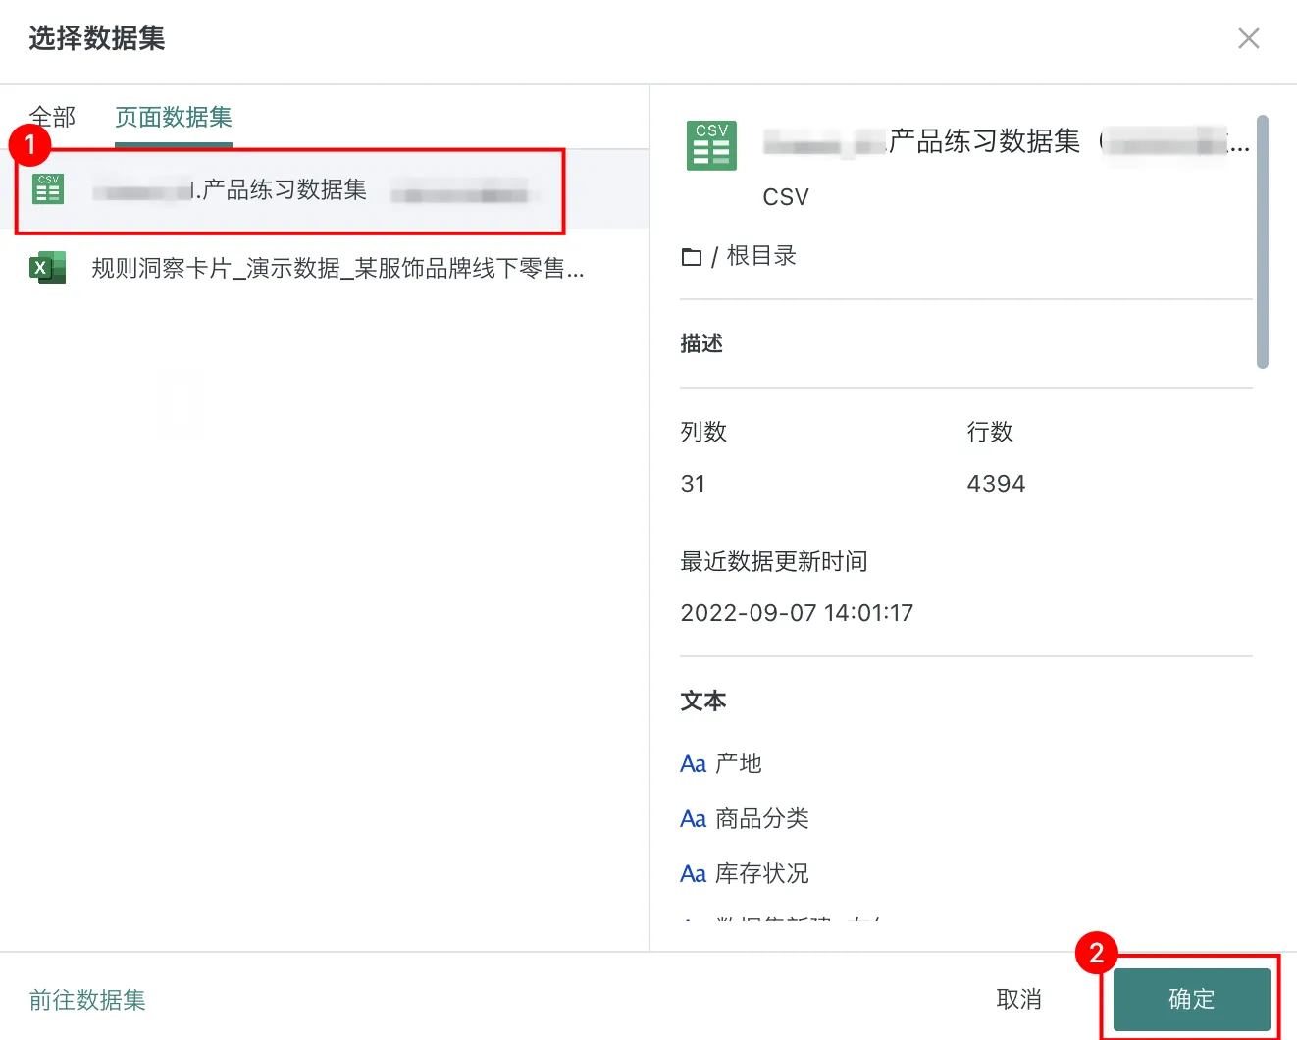
Task: Switch to the 页面数据集 tab
Action: [173, 117]
